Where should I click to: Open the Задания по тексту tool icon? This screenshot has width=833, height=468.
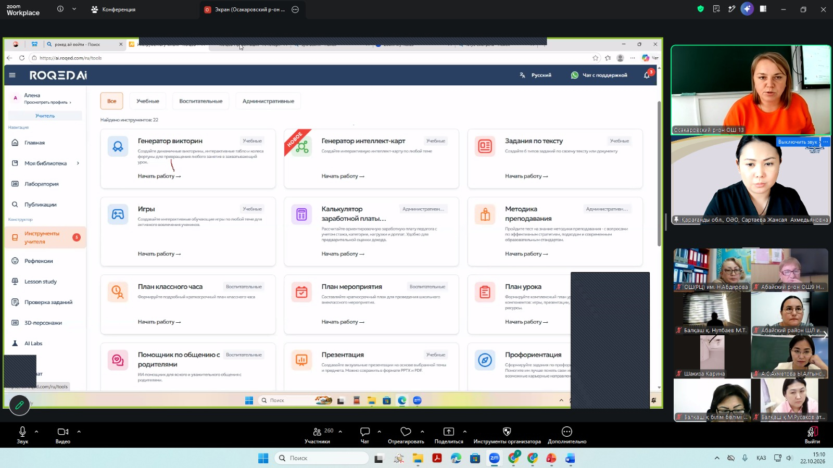485,146
